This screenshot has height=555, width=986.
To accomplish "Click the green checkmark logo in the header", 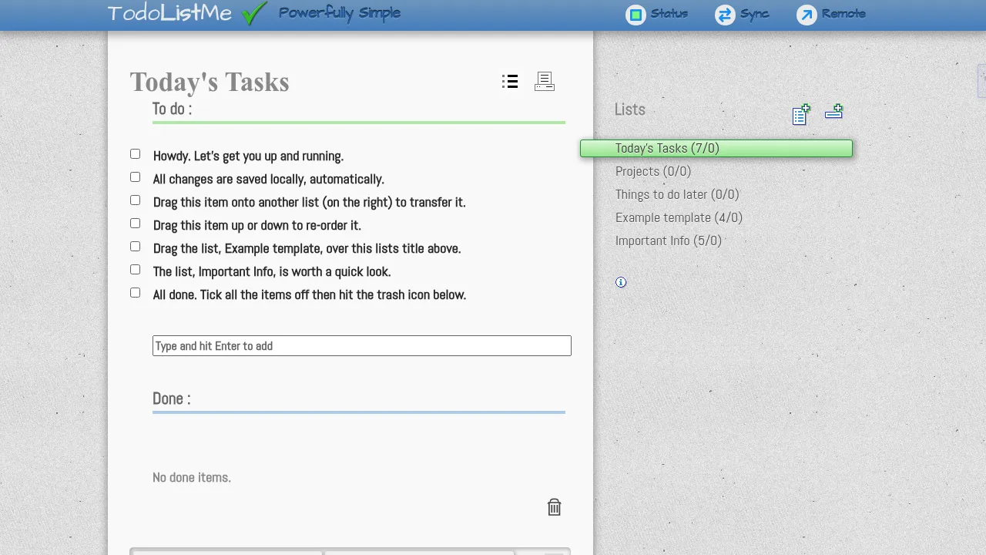I will pos(254,13).
